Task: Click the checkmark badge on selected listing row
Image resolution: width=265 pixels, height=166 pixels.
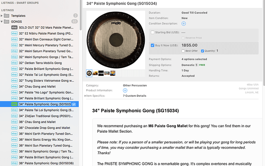Action: tap(74, 104)
